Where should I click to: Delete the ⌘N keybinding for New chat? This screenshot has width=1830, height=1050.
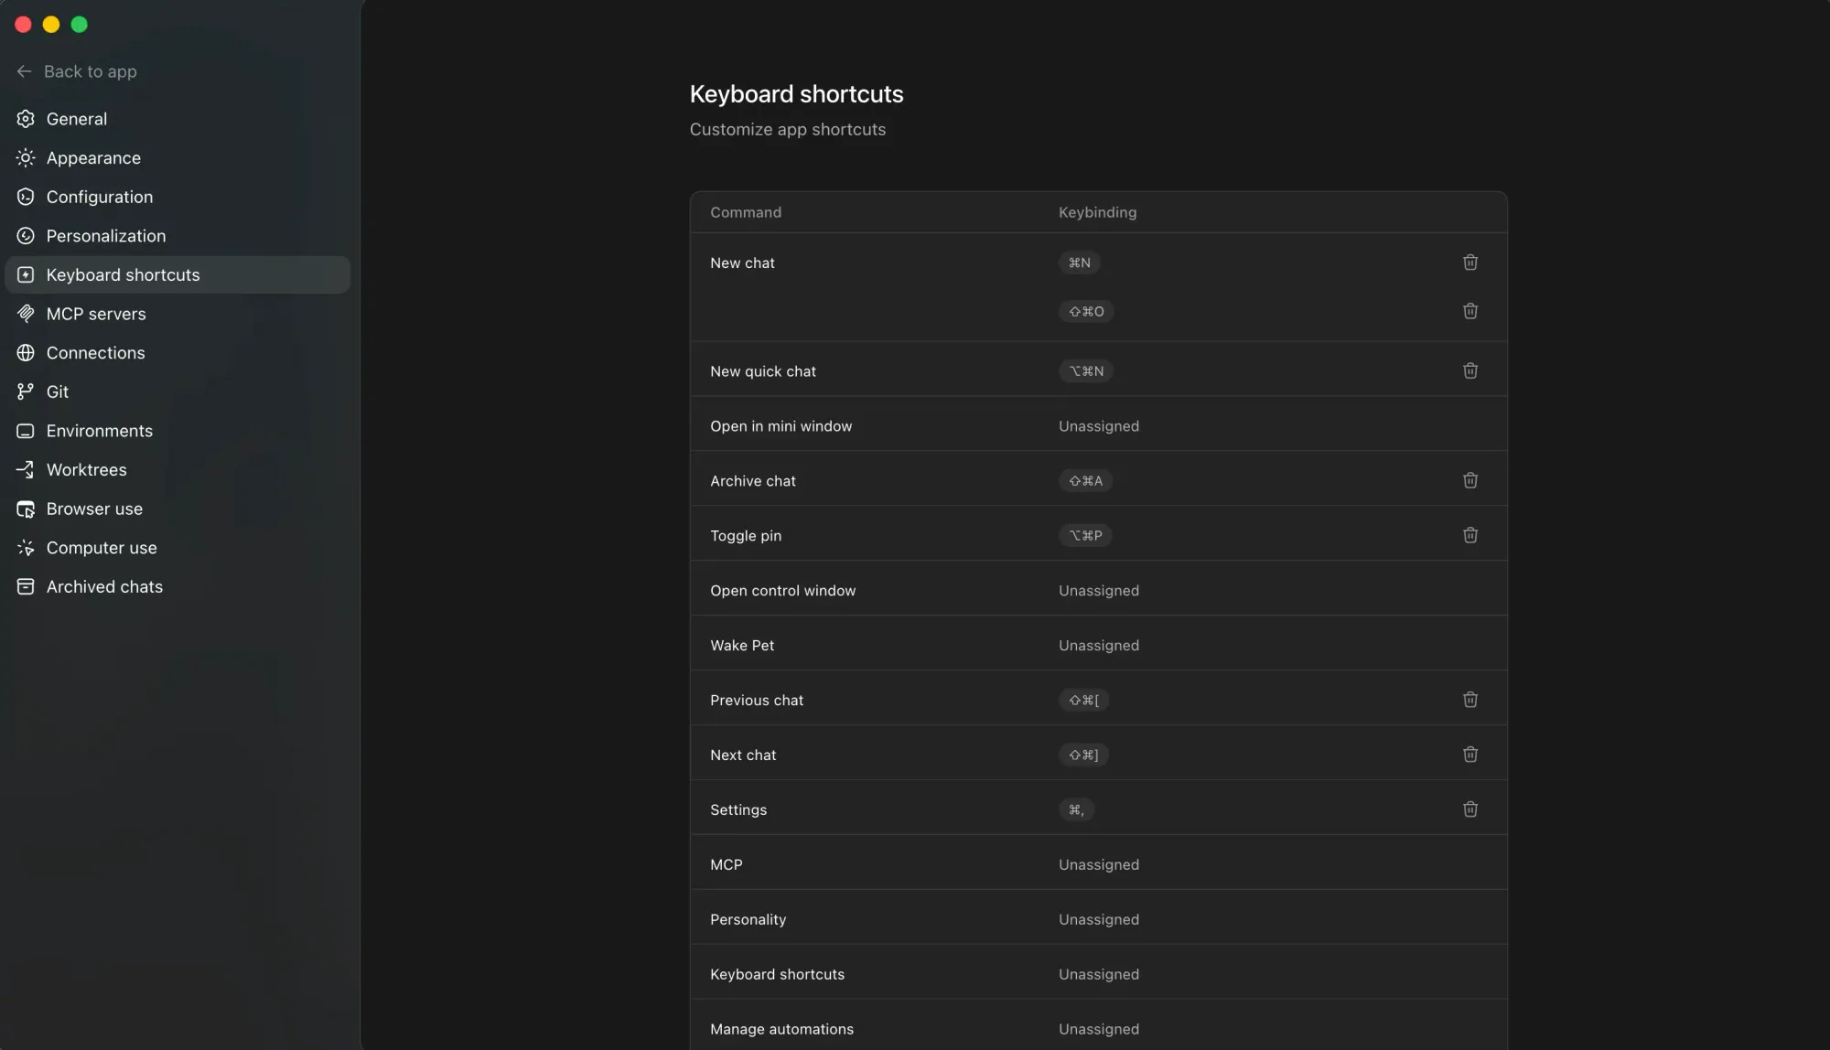tap(1470, 262)
